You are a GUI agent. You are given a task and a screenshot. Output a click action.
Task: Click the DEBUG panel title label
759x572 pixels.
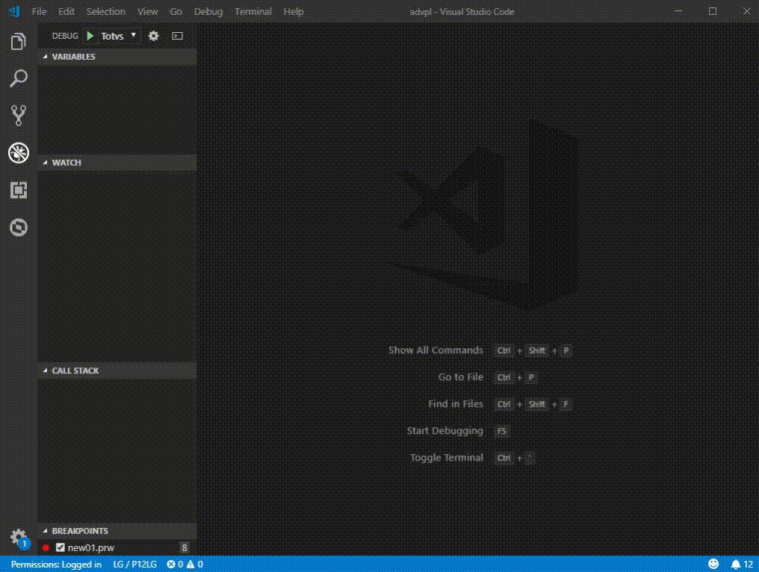(65, 36)
